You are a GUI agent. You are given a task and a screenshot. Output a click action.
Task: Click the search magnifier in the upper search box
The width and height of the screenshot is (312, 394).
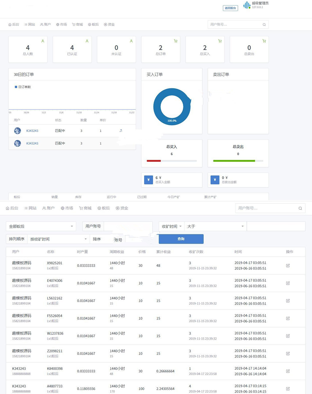tap(264, 25)
